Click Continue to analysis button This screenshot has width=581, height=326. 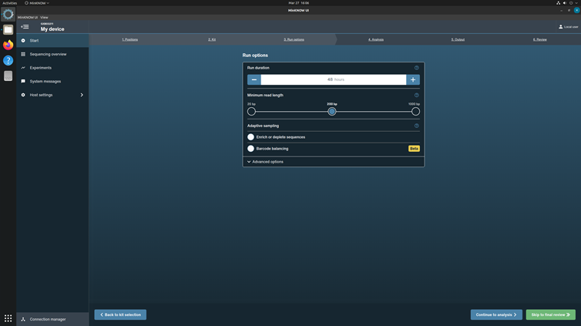tap(496, 314)
